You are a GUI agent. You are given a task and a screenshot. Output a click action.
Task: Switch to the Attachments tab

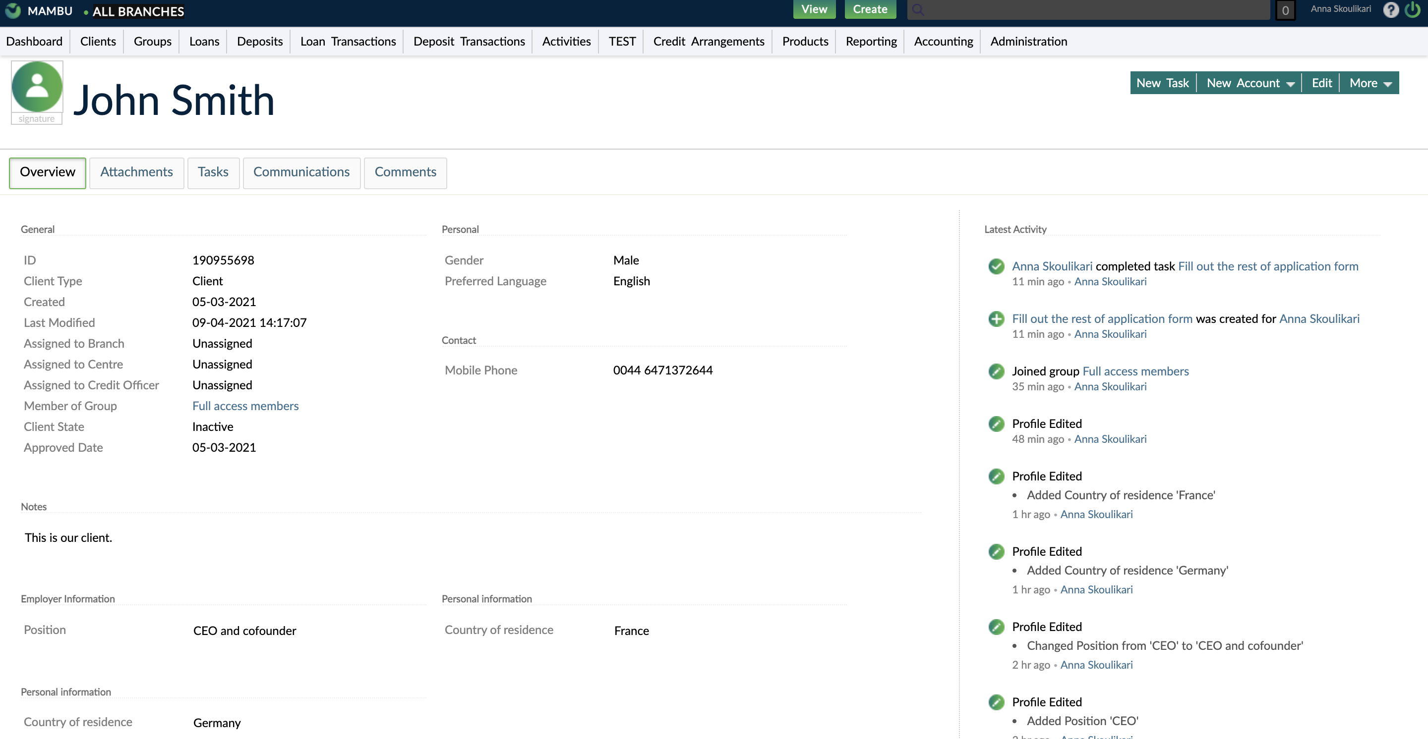tap(136, 172)
